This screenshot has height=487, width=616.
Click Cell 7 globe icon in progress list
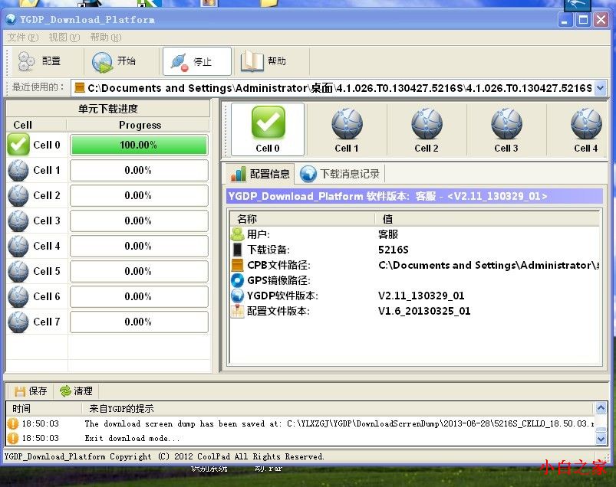pyautogui.click(x=18, y=322)
